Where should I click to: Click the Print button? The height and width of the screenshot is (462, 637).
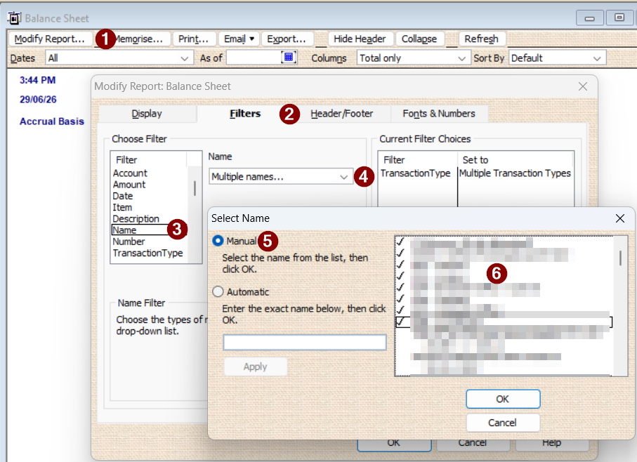pyautogui.click(x=193, y=39)
